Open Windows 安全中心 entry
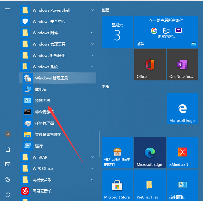Screen dimensions: 203x201 [x=49, y=21]
